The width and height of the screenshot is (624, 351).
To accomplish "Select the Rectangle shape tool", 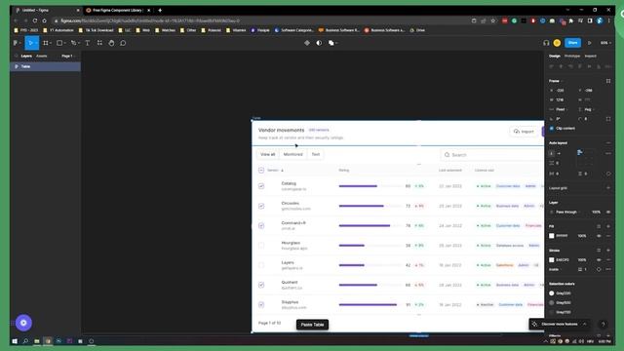I will (59, 43).
